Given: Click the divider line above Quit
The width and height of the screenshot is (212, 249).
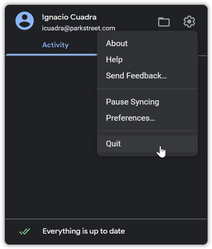Looking at the screenshot, I should tap(147, 131).
